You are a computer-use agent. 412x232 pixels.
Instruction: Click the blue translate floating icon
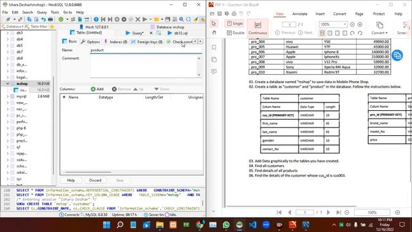pyautogui.click(x=397, y=55)
